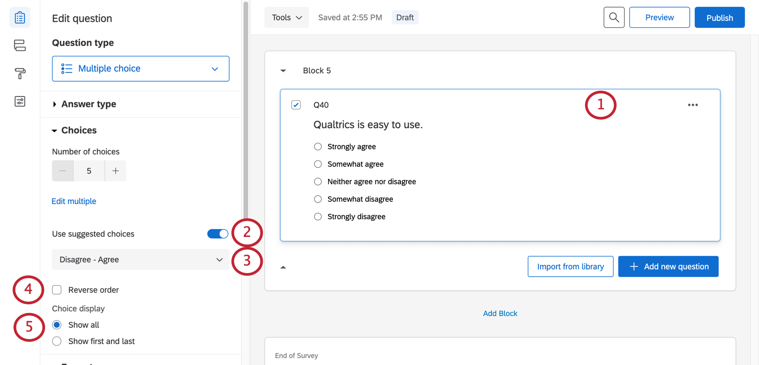
Task: Open Survey options via sliders icon
Action: (x=20, y=101)
